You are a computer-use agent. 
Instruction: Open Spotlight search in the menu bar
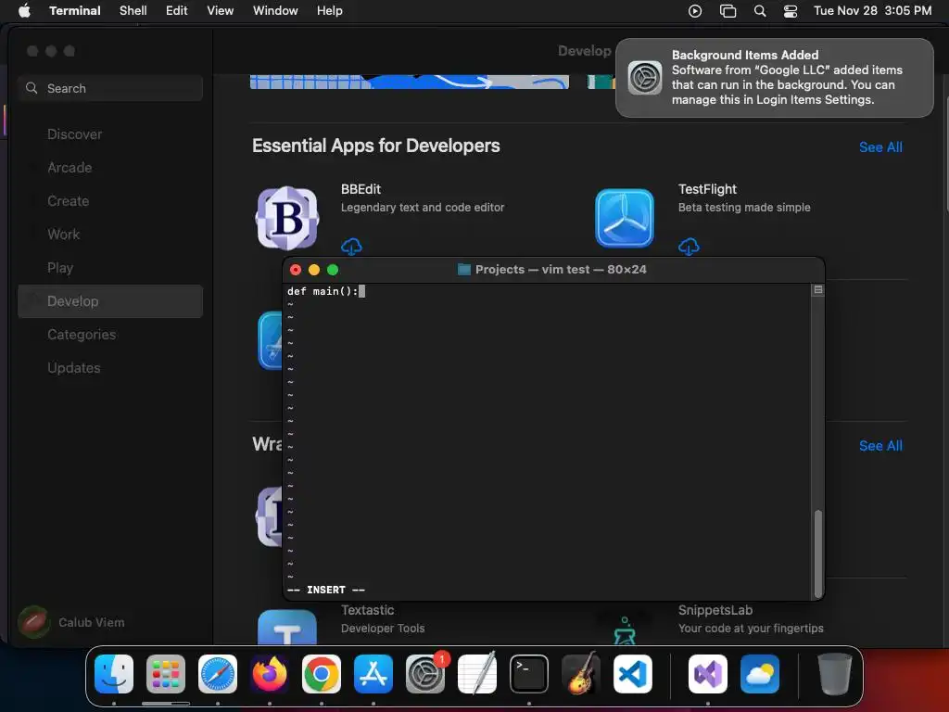(x=760, y=11)
